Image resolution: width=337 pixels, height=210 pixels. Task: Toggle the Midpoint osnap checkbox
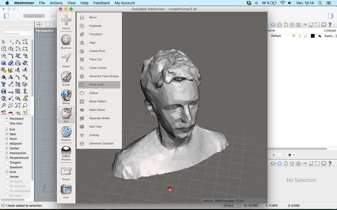7,143
